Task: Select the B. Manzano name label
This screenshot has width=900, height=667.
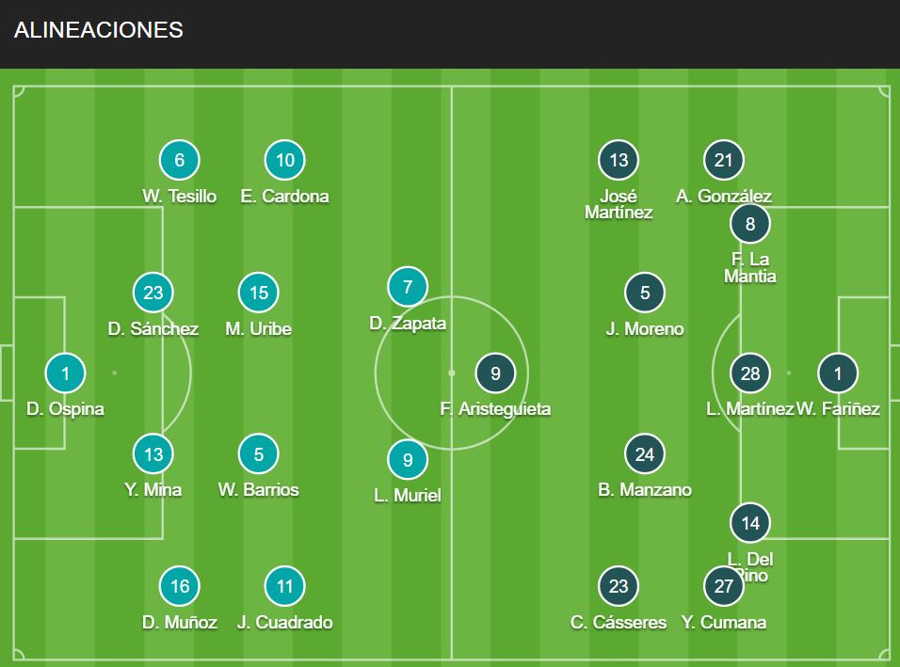Action: 645,490
